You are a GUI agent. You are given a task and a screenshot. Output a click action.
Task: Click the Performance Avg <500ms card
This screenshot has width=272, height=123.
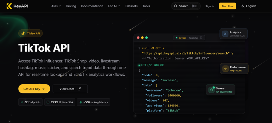tap(234, 69)
